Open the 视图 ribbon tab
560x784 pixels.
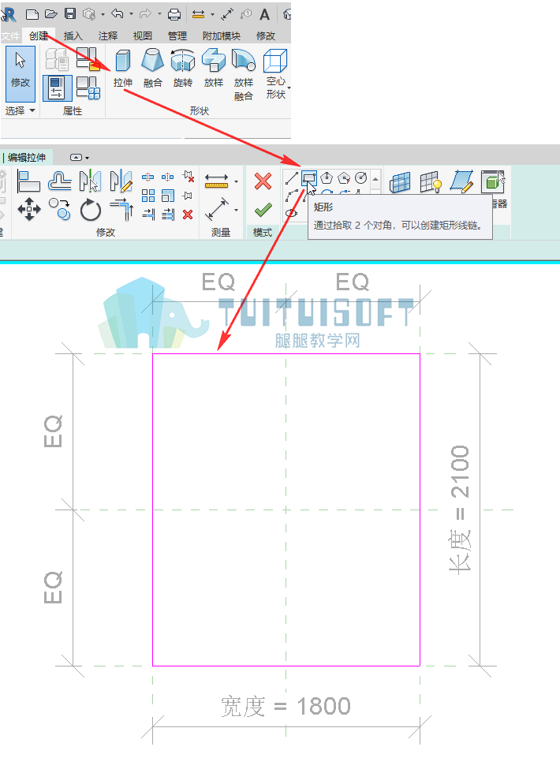pos(143,36)
